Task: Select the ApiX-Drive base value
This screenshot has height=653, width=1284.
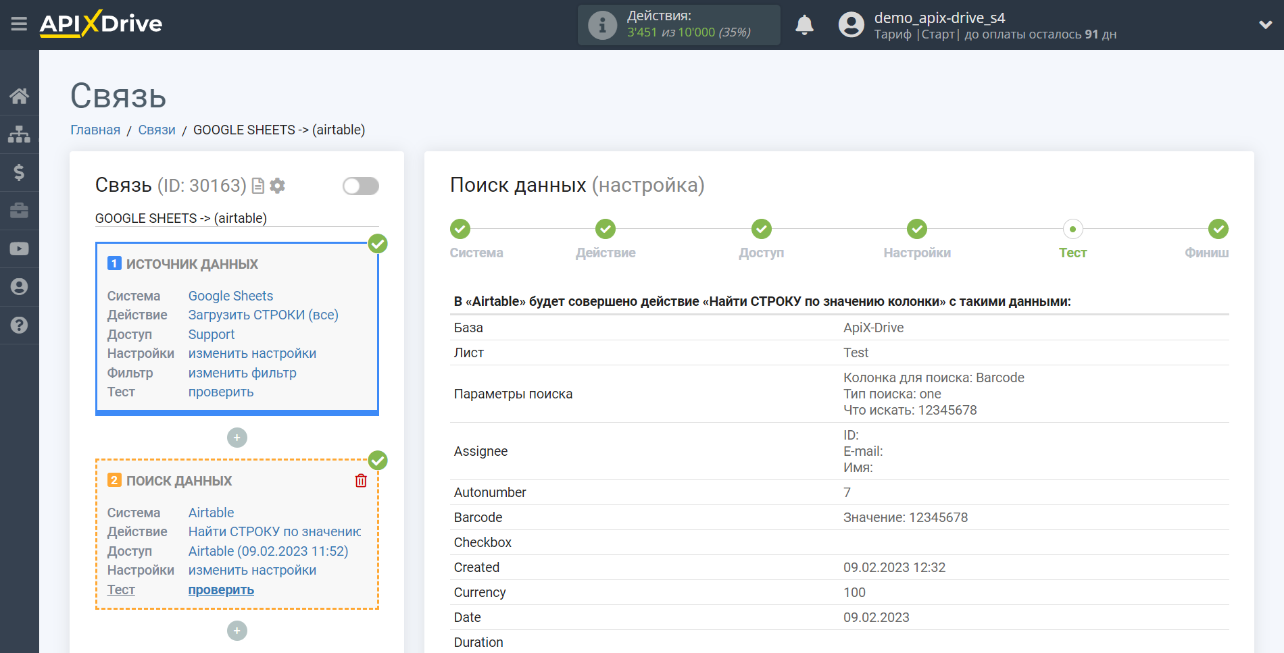Action: 873,328
